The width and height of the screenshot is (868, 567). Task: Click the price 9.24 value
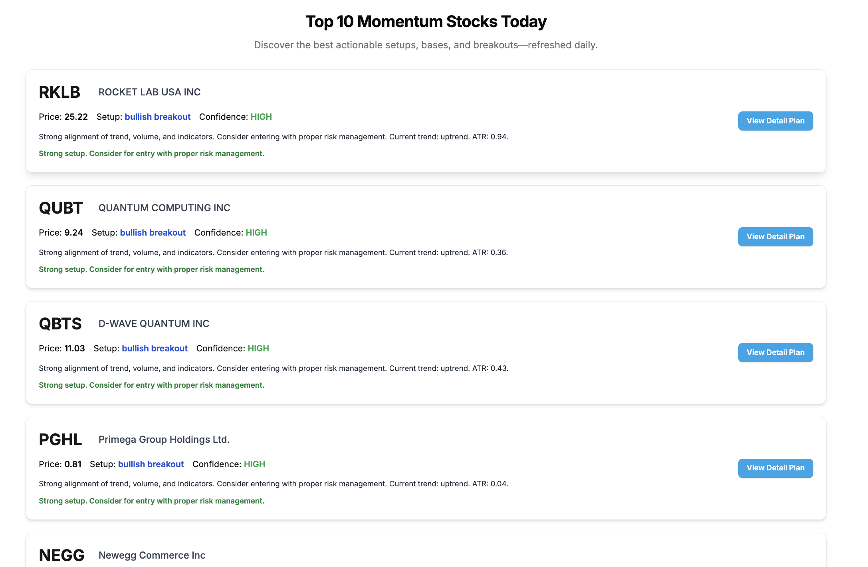pyautogui.click(x=73, y=233)
